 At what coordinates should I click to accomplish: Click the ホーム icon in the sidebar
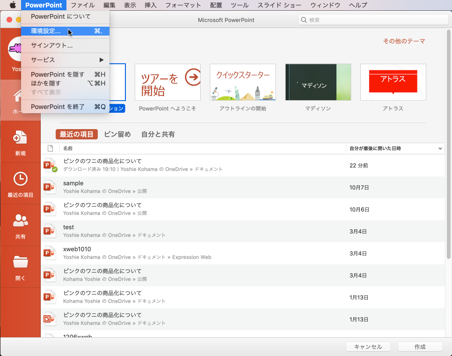[18, 96]
